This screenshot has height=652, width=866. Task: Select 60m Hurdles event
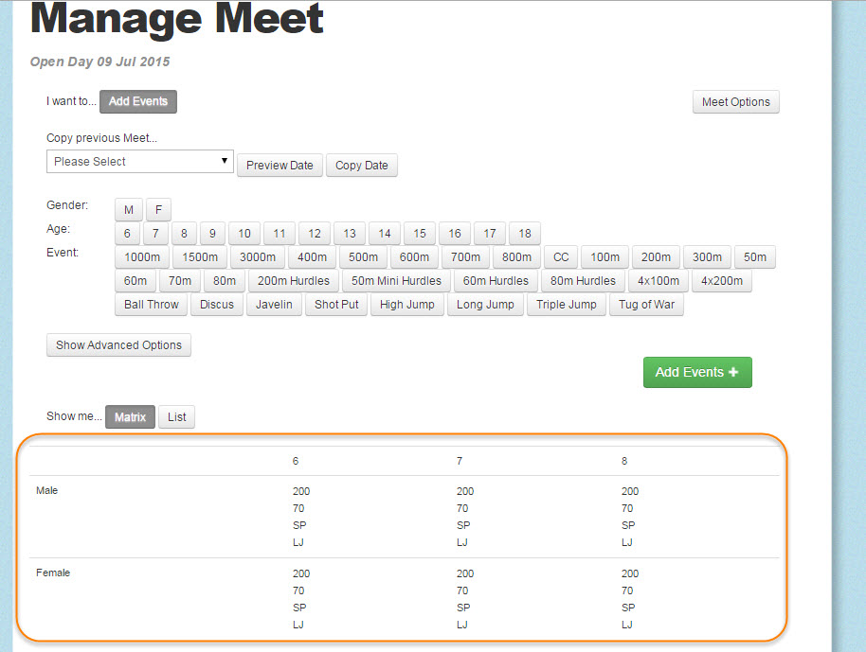coord(496,281)
